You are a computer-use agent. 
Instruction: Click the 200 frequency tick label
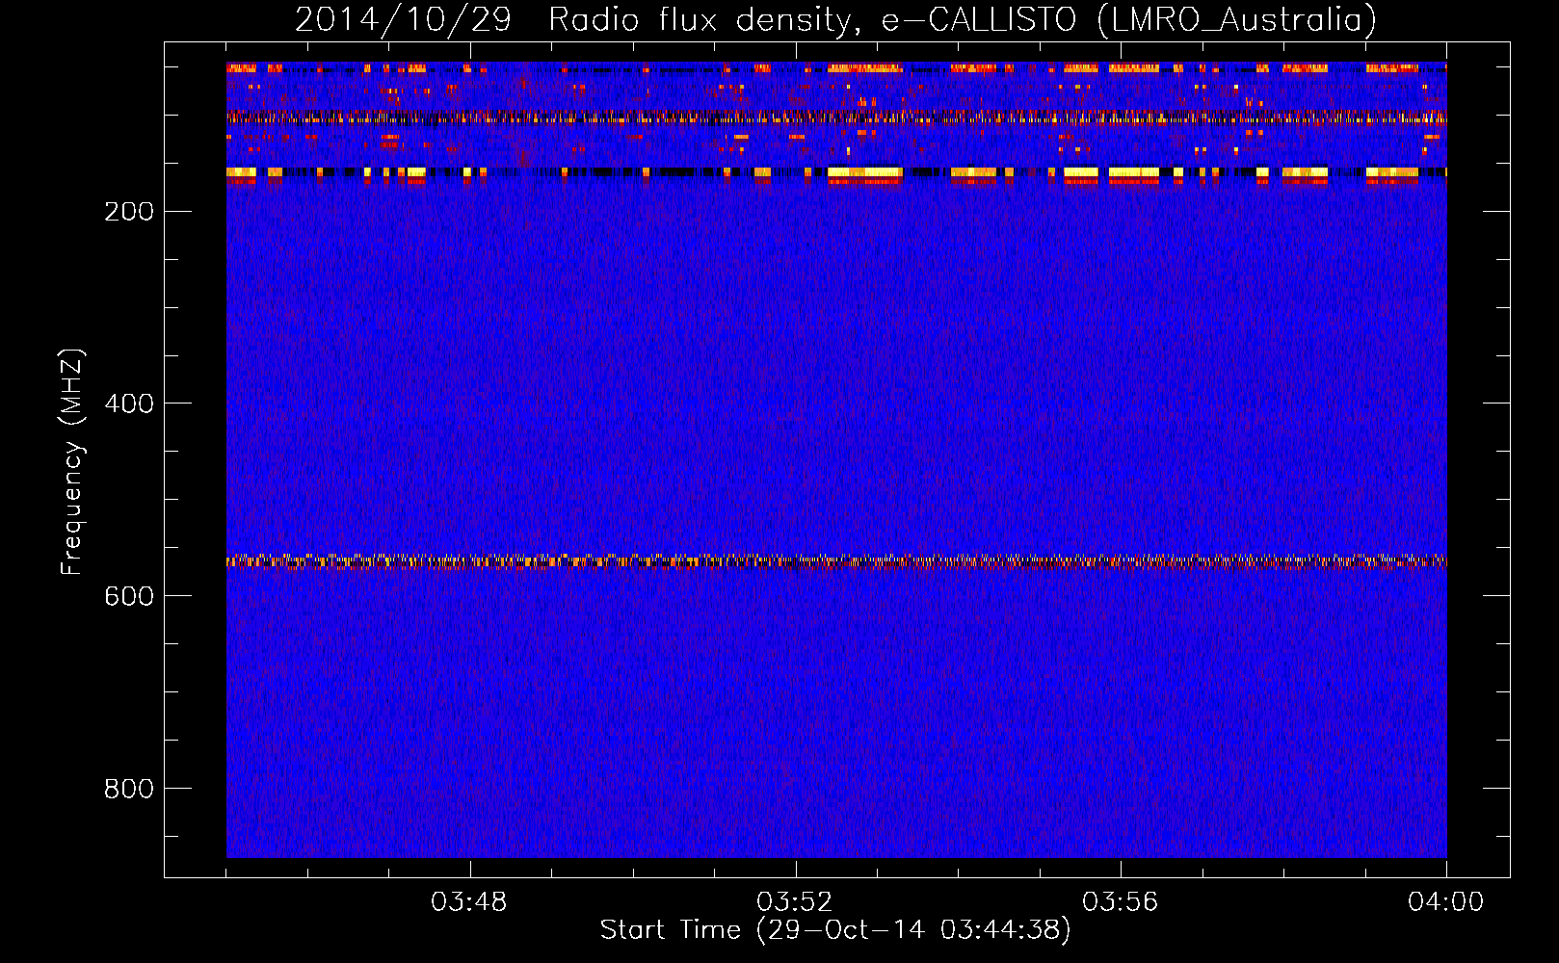pos(129,211)
